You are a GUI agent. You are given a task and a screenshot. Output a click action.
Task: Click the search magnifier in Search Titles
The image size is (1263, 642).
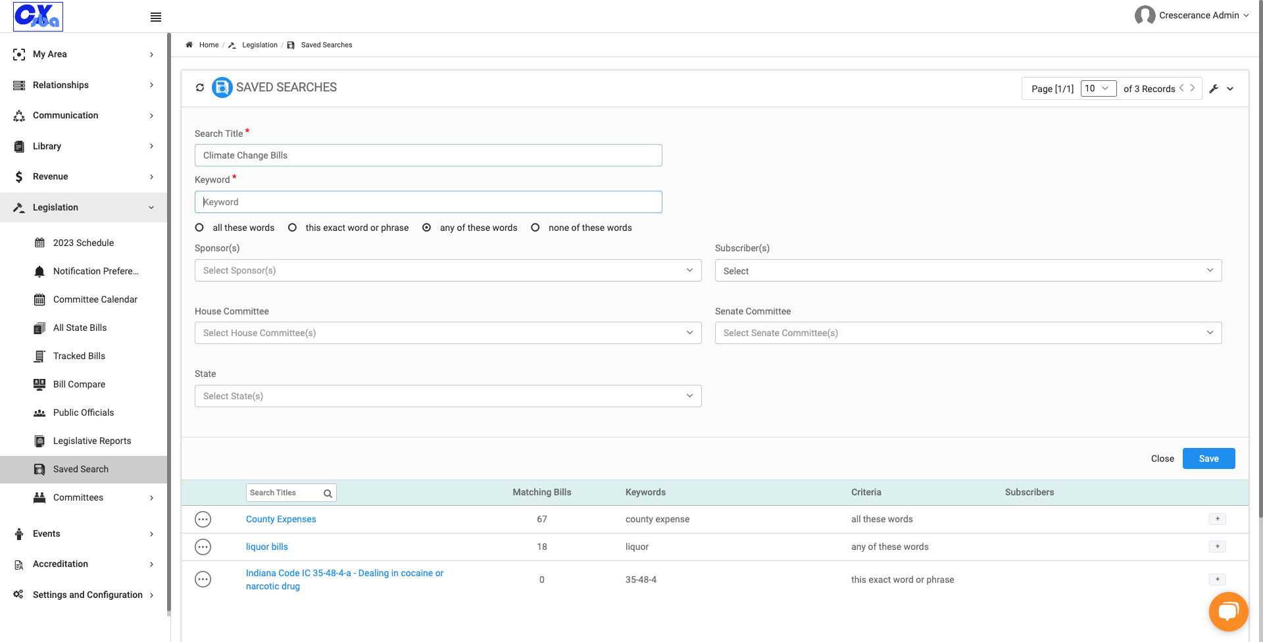tap(328, 493)
